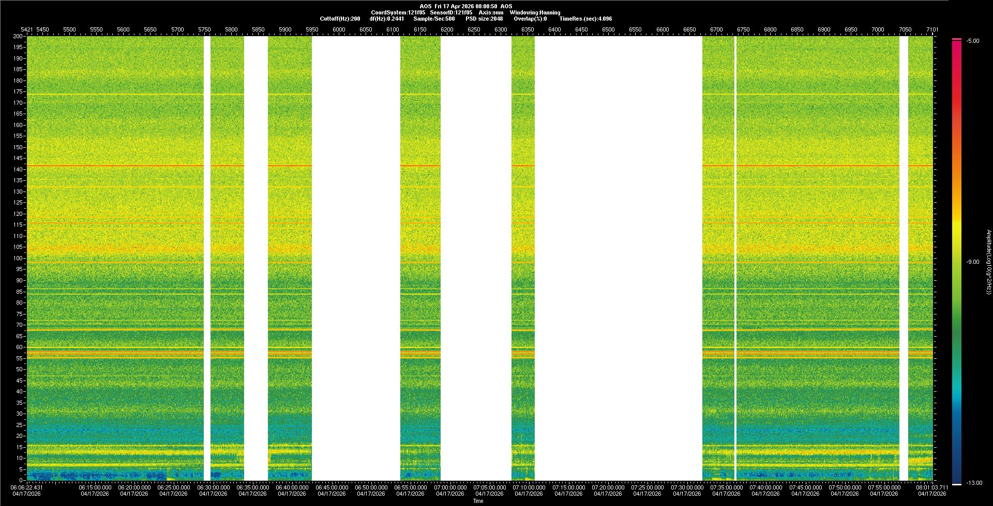This screenshot has width=993, height=506.
Task: Click the "Windowing:Hanning" header label
Action: [x=535, y=12]
